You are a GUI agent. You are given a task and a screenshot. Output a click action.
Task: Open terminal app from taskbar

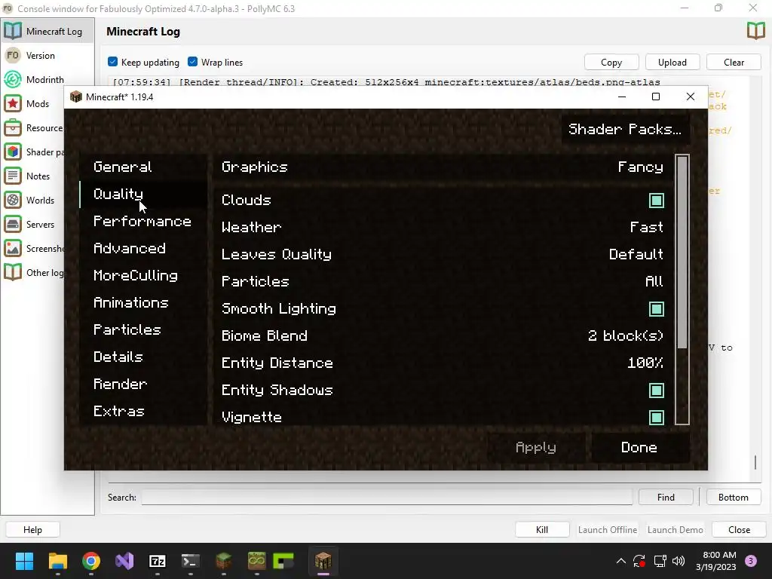click(x=191, y=561)
